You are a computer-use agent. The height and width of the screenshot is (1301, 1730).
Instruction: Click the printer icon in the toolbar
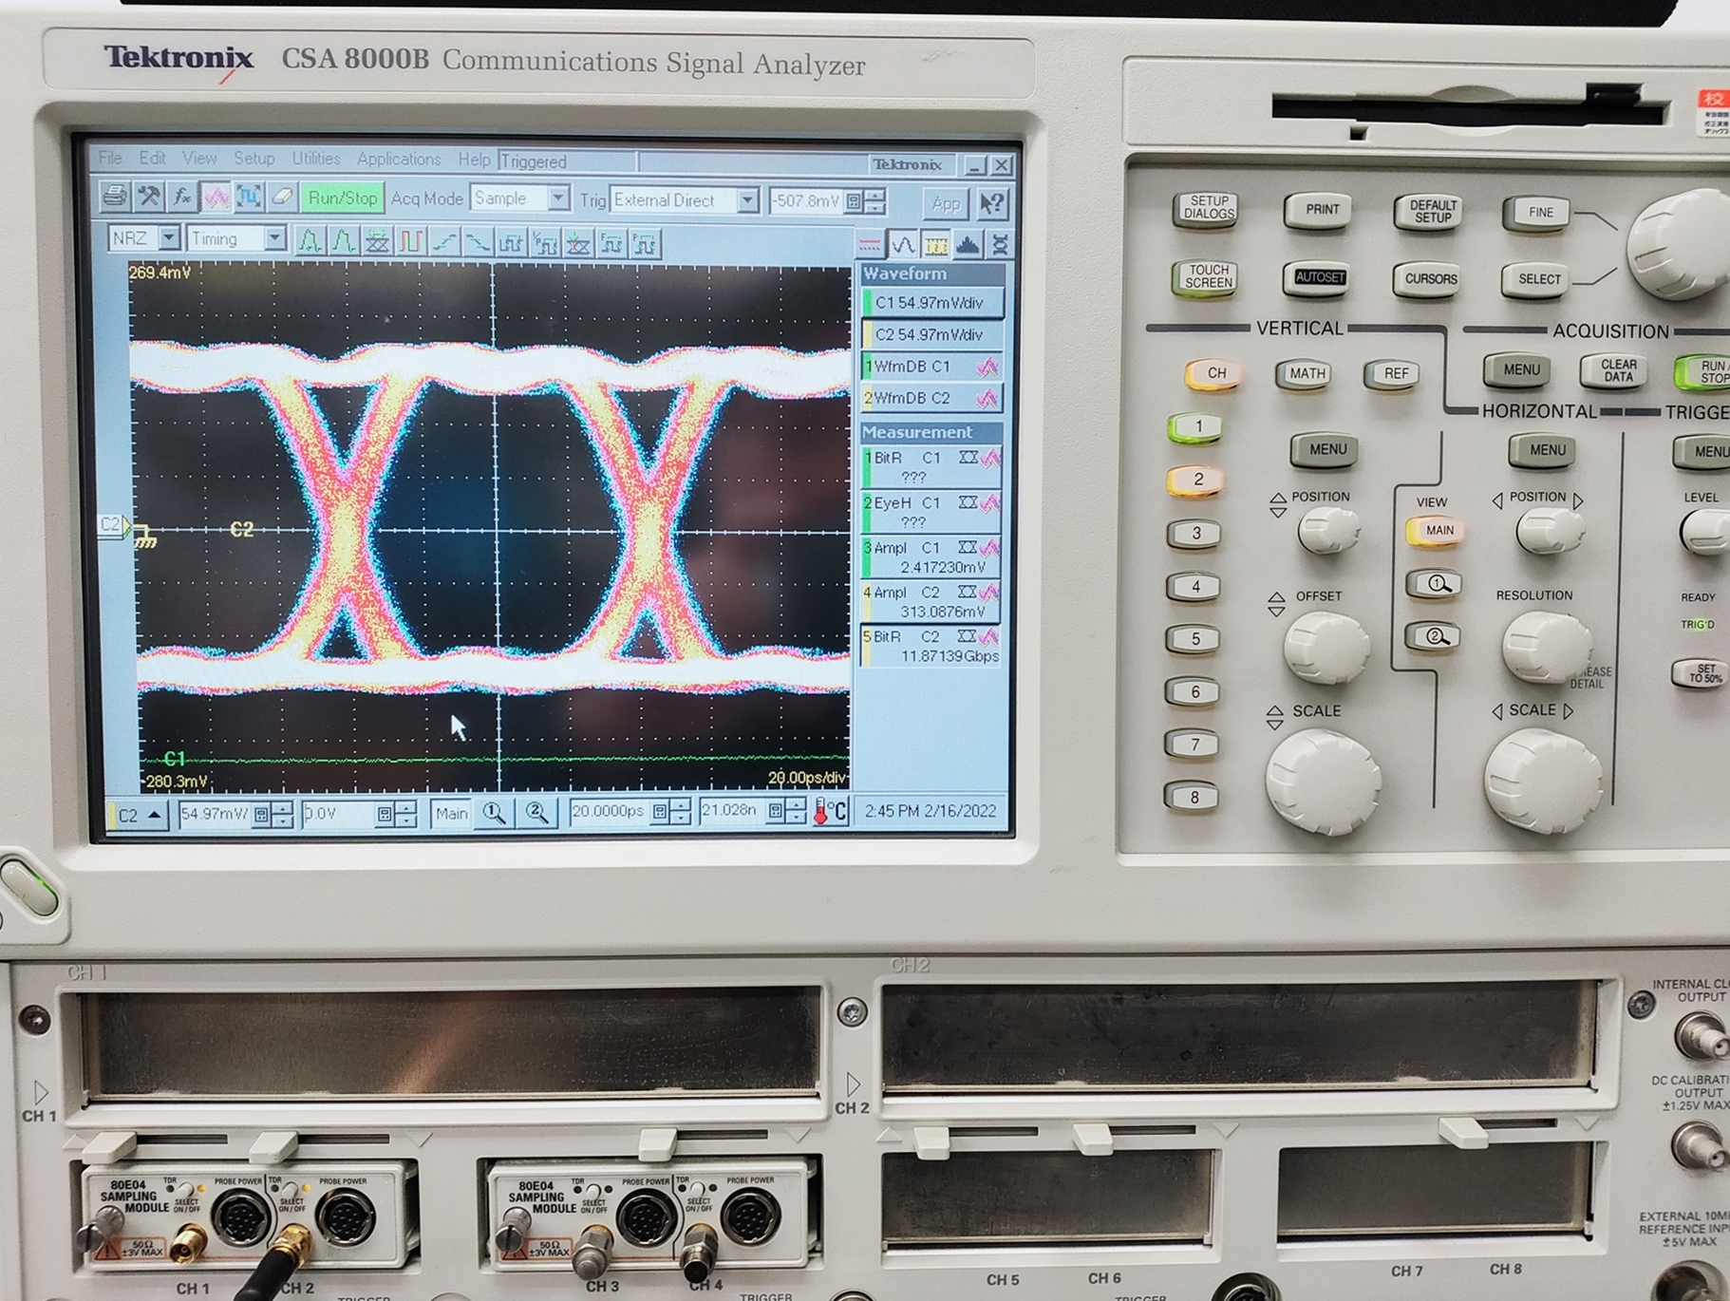(x=115, y=198)
